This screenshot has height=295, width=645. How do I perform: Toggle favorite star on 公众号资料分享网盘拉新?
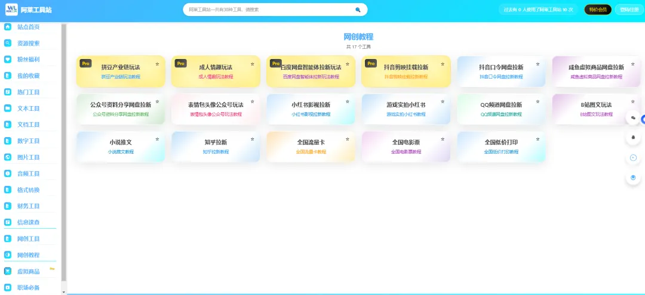[x=157, y=102]
